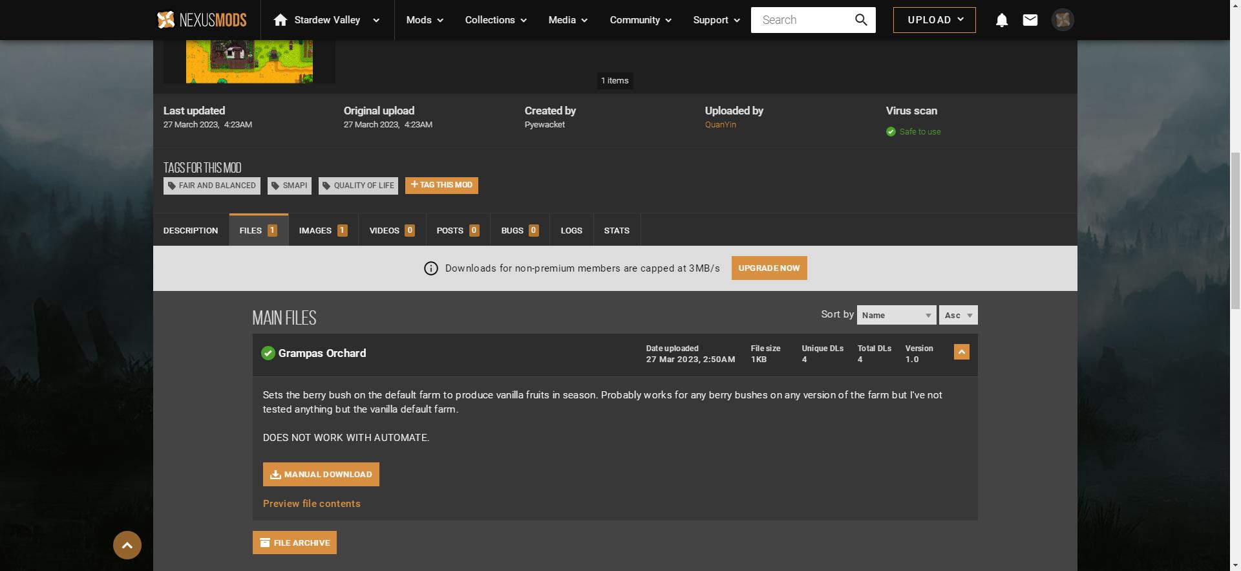
Task: Select the QUALITY OF LIFE tag
Action: [358, 186]
